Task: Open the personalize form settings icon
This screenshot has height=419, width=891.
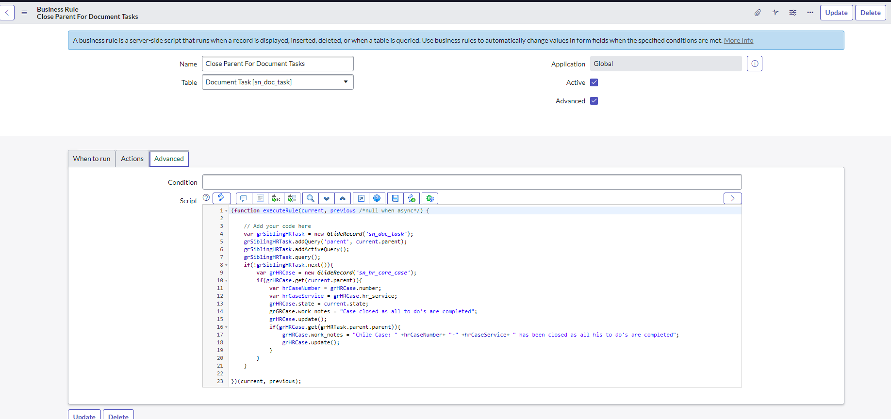Action: tap(792, 13)
